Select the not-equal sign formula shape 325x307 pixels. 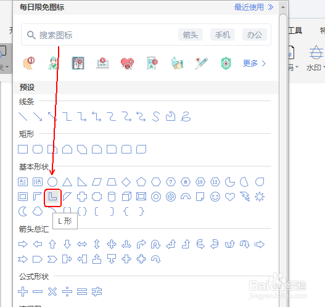point(97,292)
